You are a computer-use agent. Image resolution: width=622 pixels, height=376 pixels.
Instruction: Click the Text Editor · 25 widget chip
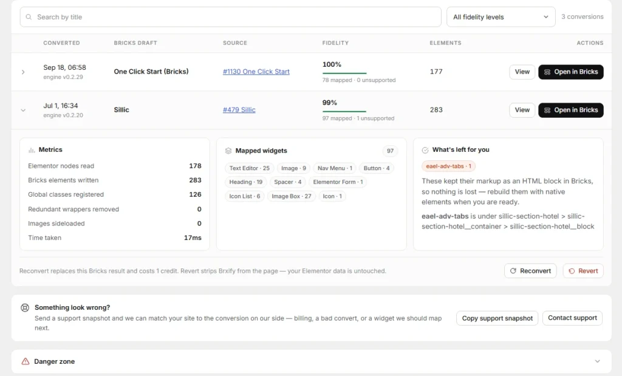(249, 168)
